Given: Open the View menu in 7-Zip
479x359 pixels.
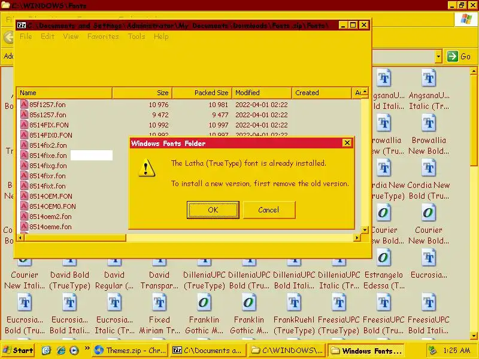Looking at the screenshot, I should 71,36.
